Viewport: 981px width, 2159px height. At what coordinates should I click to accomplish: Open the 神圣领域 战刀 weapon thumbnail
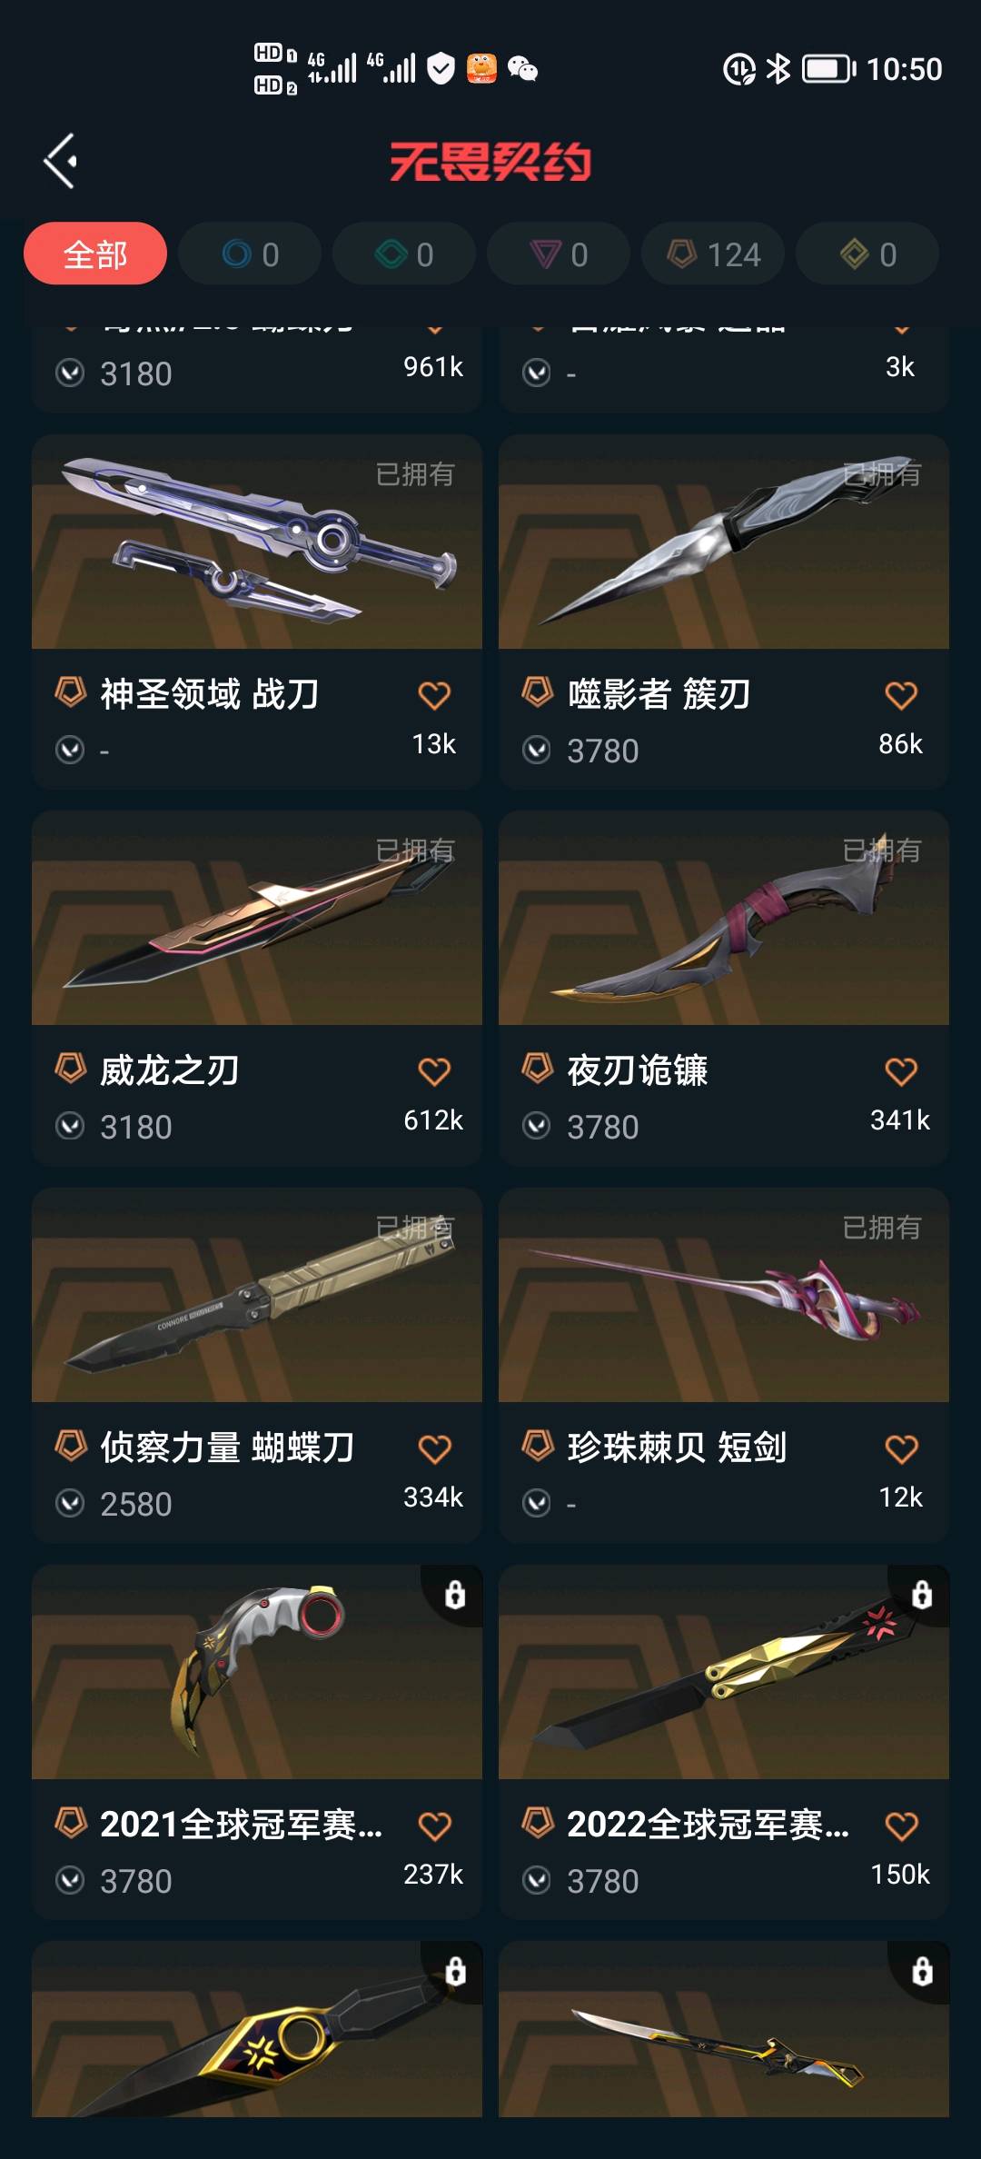[x=257, y=542]
